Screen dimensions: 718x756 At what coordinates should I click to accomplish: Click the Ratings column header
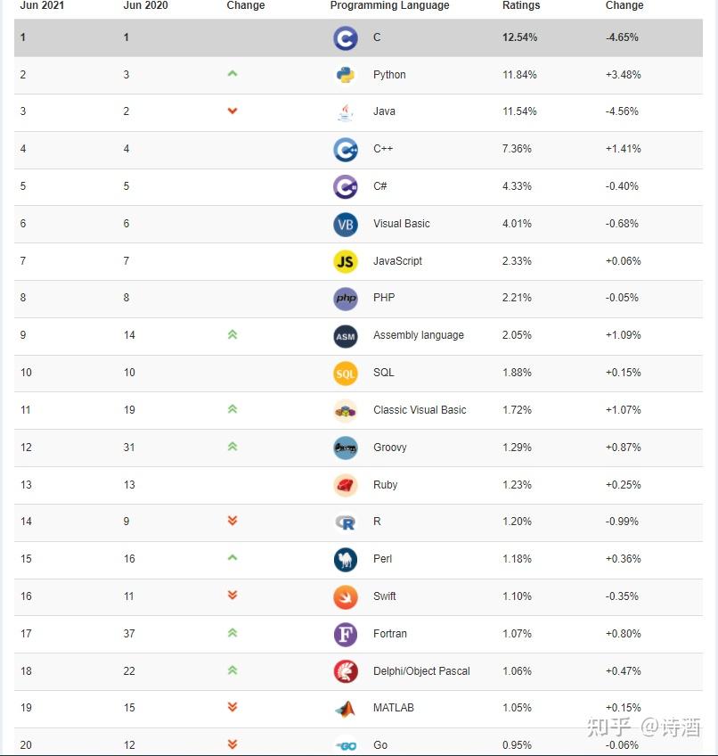click(x=521, y=5)
